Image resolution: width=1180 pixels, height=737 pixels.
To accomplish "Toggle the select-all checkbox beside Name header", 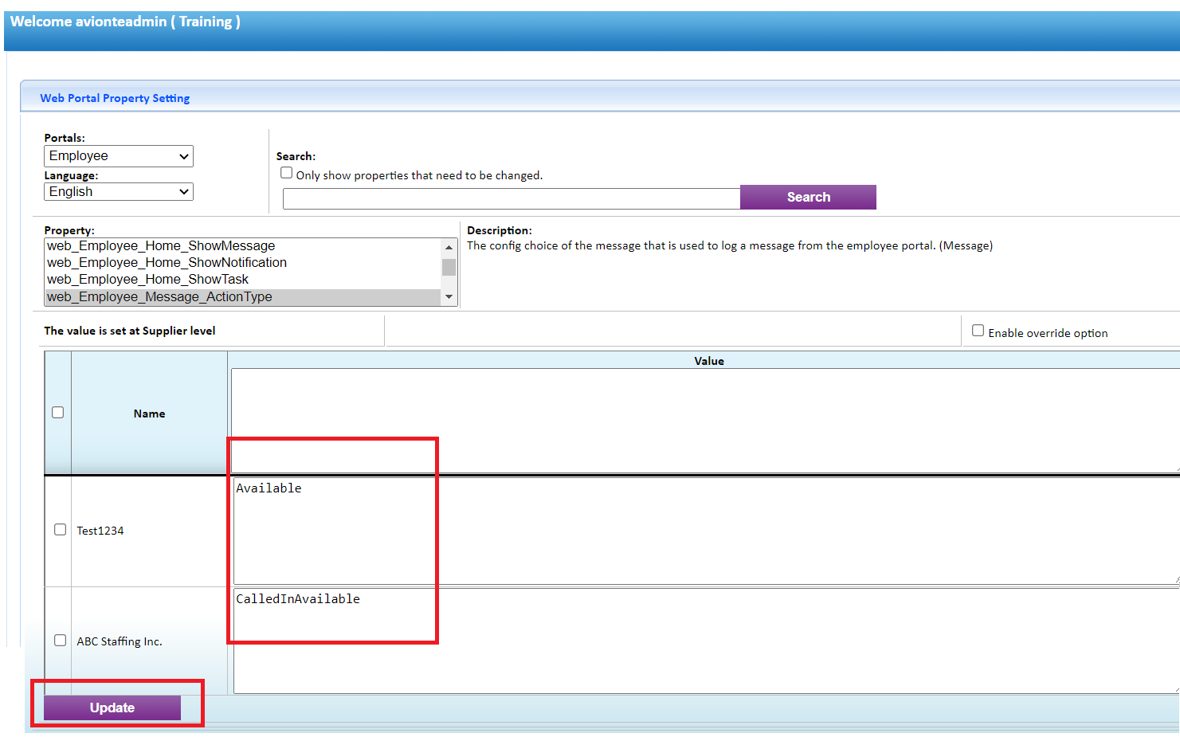I will 57,412.
